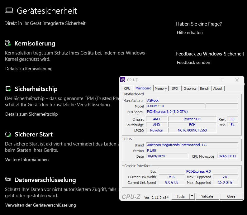
Task: Click the Close button in CPU-Z
Action: pos(231,196)
